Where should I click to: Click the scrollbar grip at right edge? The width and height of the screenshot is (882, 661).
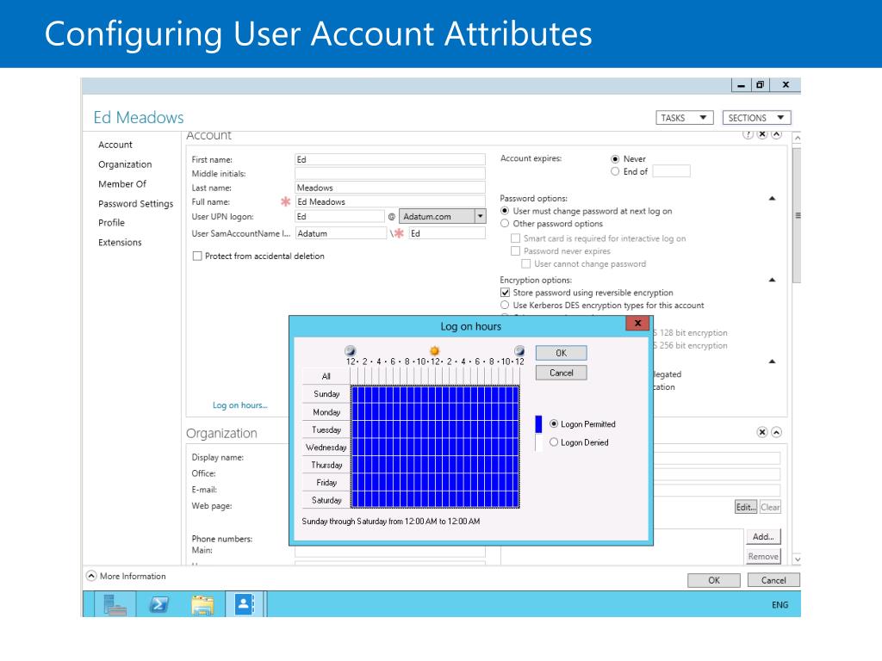click(798, 215)
